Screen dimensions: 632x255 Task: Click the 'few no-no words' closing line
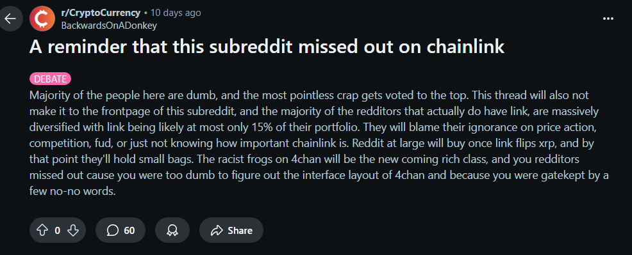[72, 192]
